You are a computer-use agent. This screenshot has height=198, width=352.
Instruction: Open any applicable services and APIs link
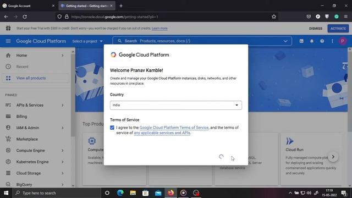point(162,133)
